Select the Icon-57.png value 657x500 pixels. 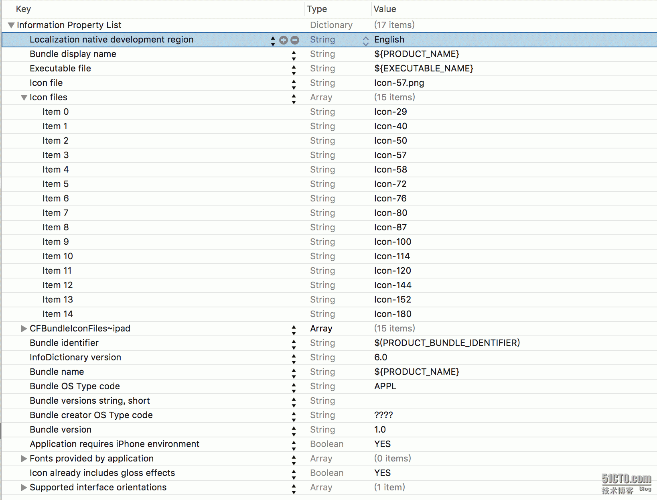(399, 83)
